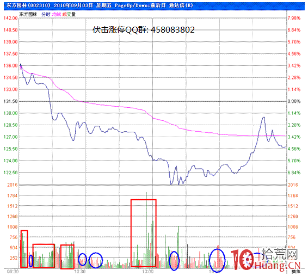The width and height of the screenshot is (308, 276).
Task: Click the 137.50 price axis label
Action: click(x=10, y=54)
